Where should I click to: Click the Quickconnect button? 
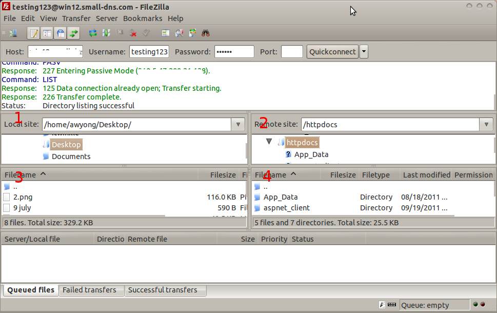pyautogui.click(x=332, y=52)
